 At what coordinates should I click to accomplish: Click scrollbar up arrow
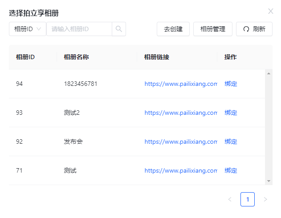269,73
